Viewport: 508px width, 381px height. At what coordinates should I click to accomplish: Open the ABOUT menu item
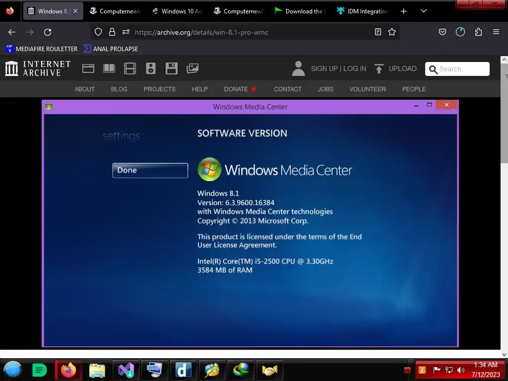[84, 89]
